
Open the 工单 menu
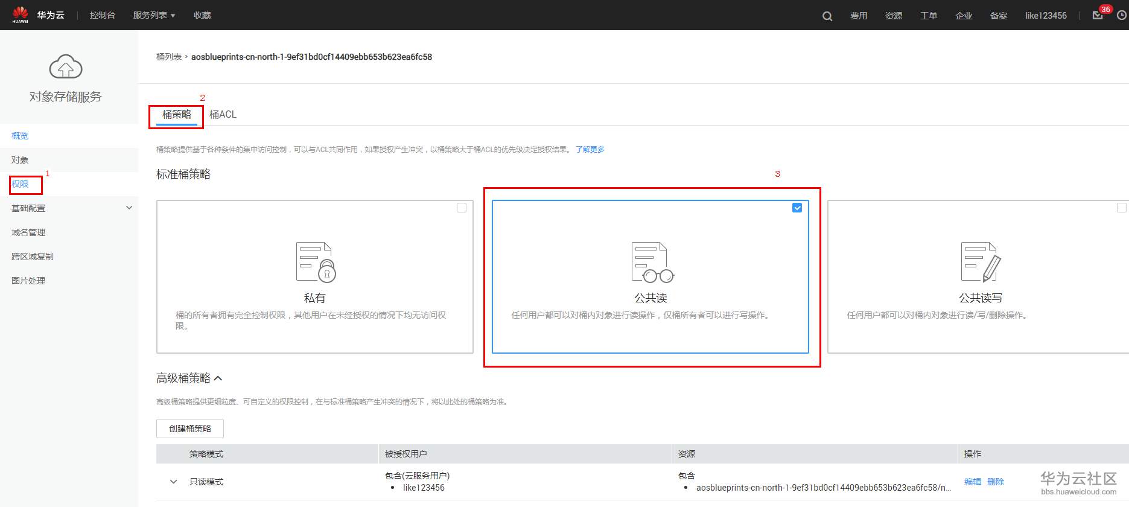click(x=929, y=16)
